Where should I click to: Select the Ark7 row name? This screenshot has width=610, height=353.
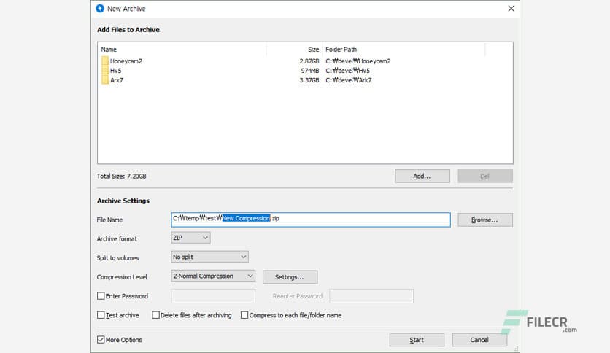pos(116,80)
